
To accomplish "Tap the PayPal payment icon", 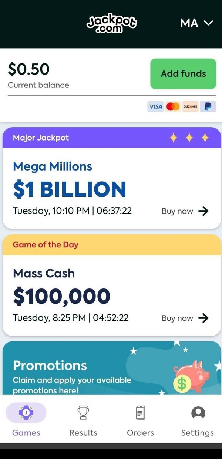I will (208, 107).
